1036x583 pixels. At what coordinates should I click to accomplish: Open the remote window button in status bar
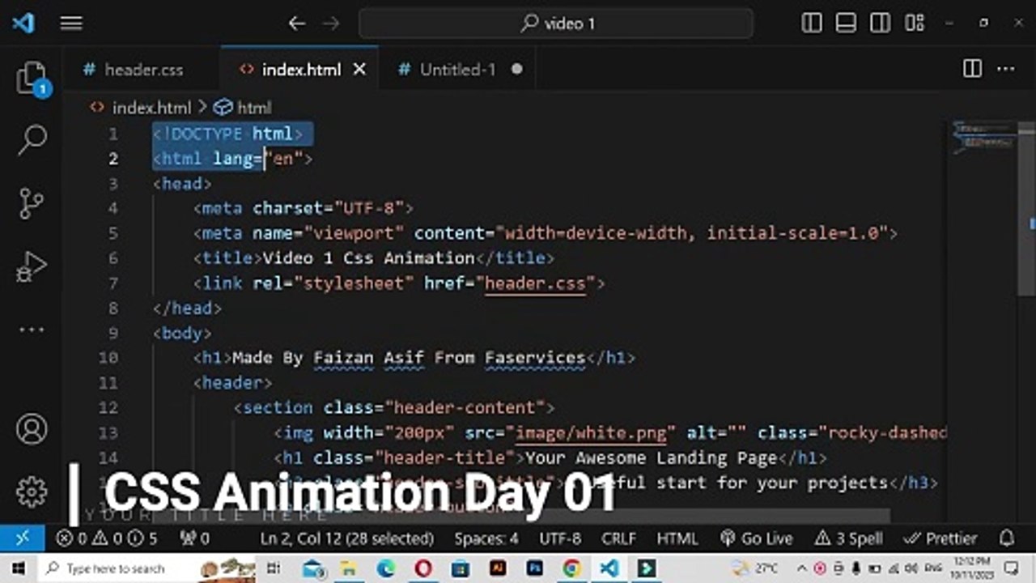pos(22,538)
